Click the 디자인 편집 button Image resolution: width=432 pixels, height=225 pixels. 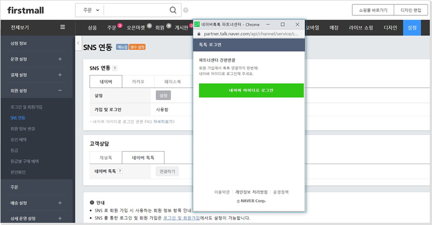click(411, 10)
